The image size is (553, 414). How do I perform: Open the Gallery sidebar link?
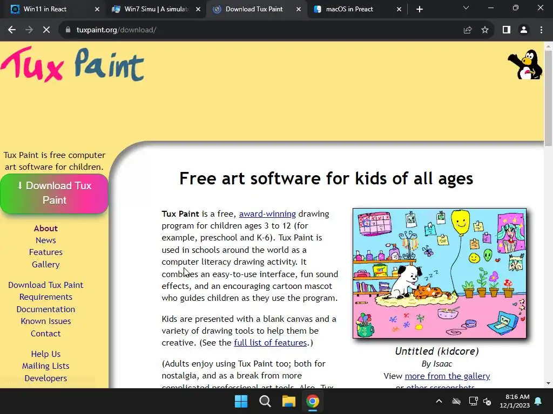tap(46, 264)
